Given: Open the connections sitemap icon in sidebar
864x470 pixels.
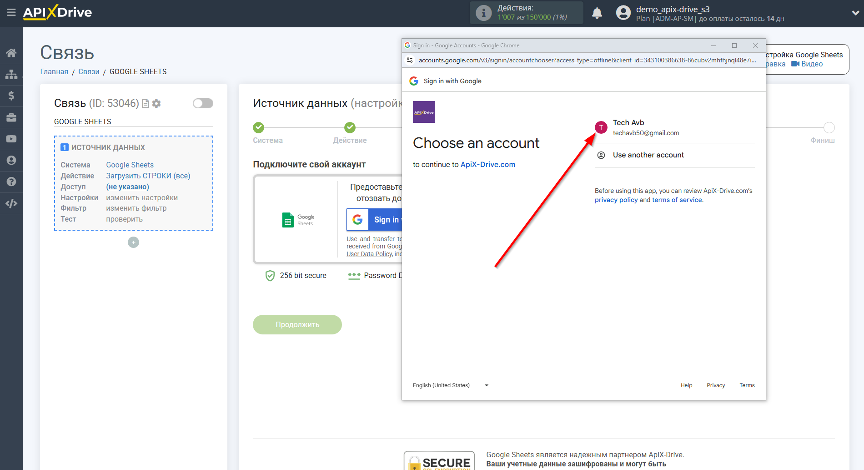Looking at the screenshot, I should [11, 74].
